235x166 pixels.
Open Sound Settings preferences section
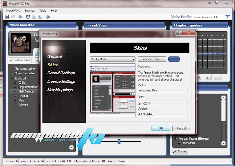click(x=61, y=73)
